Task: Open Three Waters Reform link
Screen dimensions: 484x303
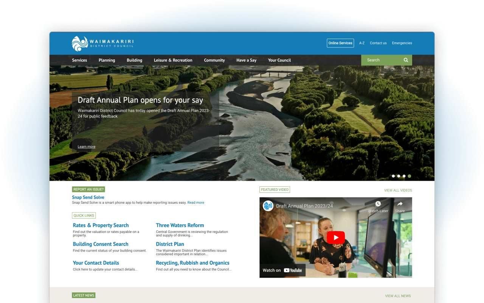Action: coord(180,225)
